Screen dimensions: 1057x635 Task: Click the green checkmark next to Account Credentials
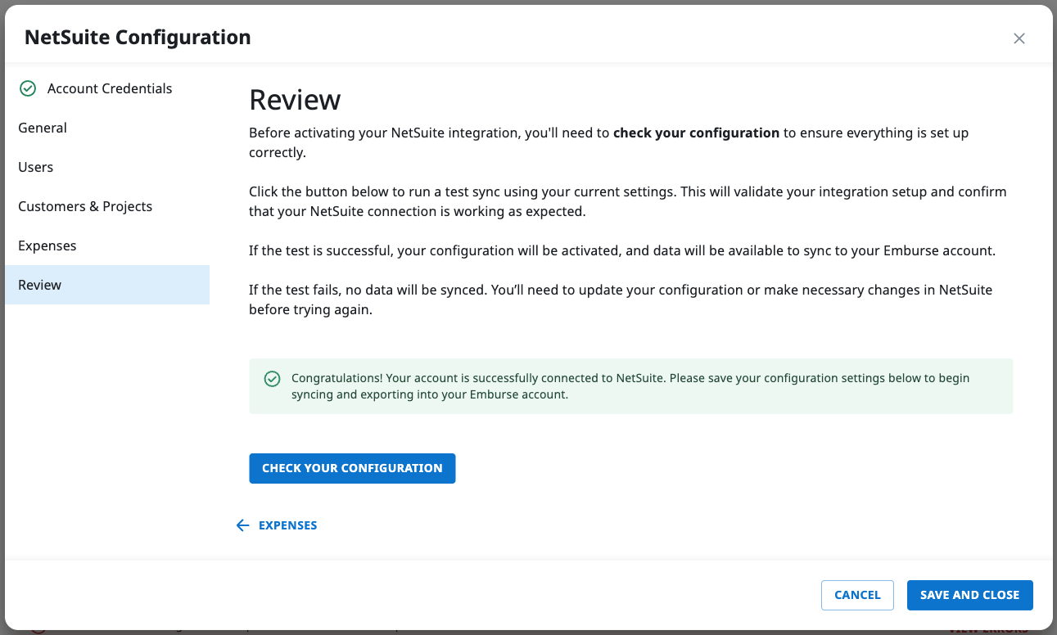pos(28,88)
